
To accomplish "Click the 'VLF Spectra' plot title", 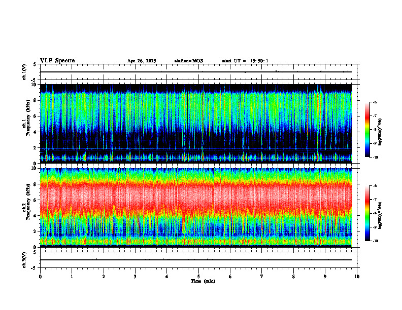I will 57,61.
